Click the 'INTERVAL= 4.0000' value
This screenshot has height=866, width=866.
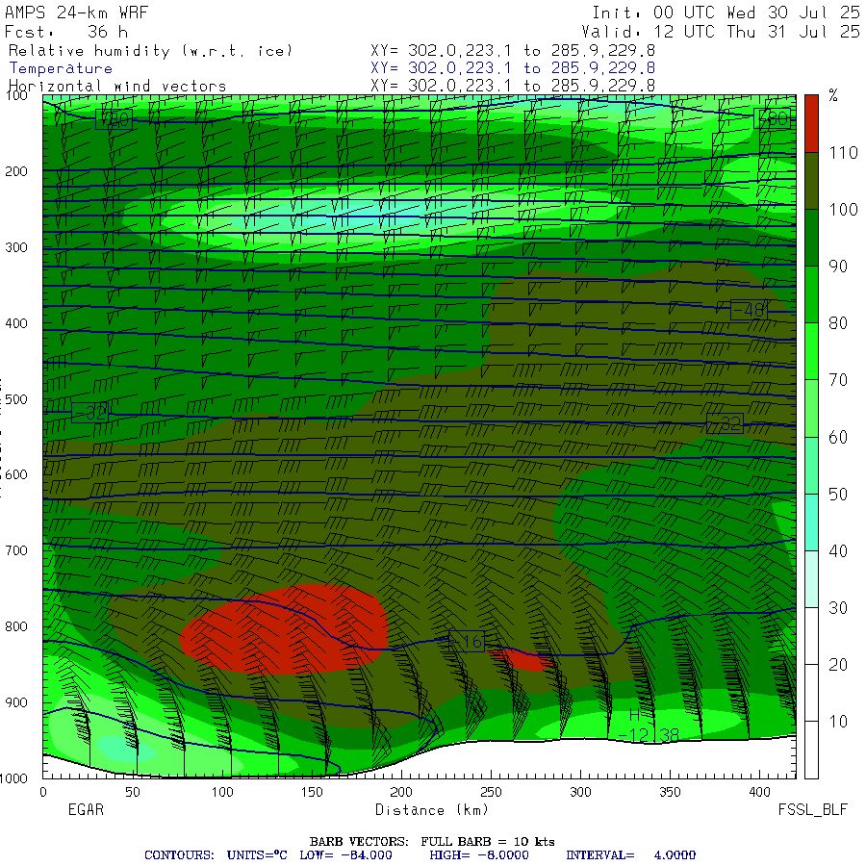630,855
